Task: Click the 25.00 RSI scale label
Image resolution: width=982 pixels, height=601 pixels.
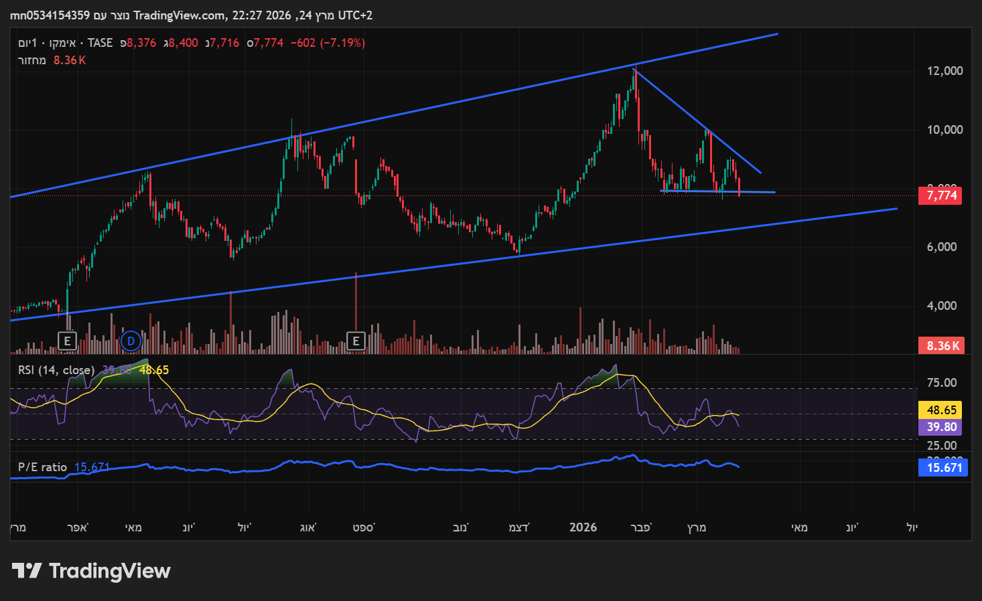Action: click(x=942, y=446)
